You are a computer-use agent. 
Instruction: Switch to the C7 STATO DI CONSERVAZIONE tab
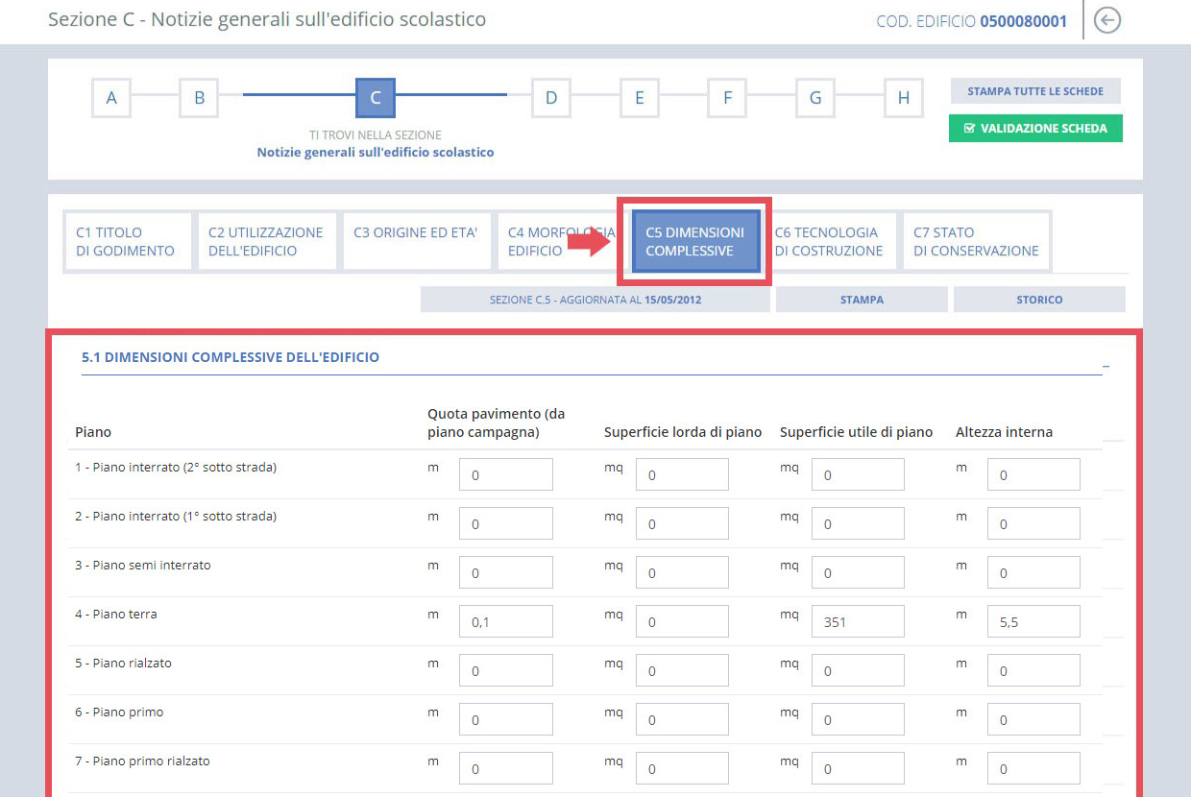pyautogui.click(x=976, y=240)
